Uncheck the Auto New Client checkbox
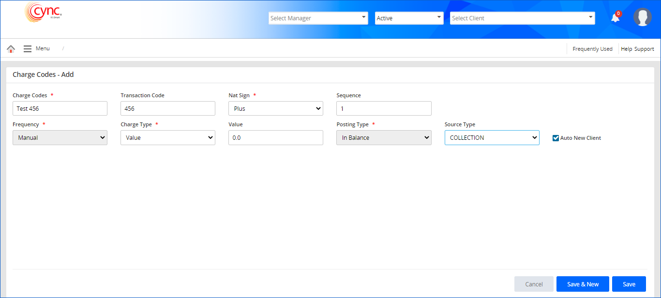This screenshot has width=661, height=298. click(556, 138)
